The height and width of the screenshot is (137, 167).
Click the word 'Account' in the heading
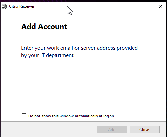coord(53,26)
